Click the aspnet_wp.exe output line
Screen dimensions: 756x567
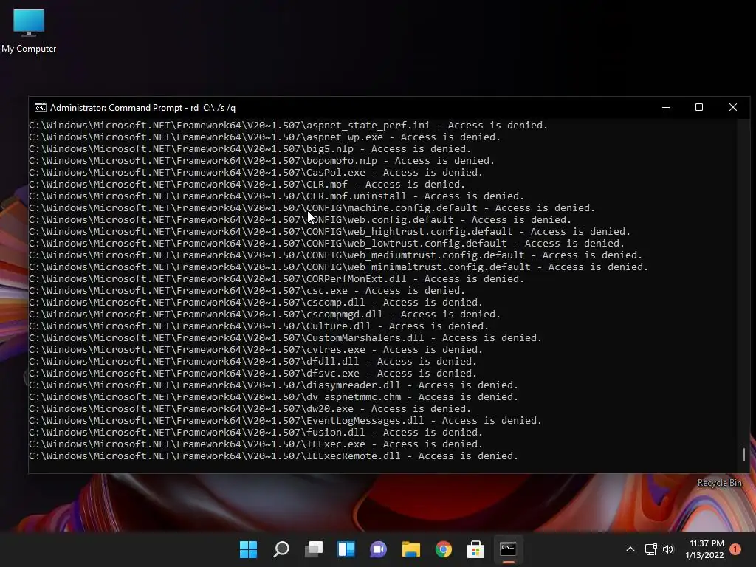point(265,137)
